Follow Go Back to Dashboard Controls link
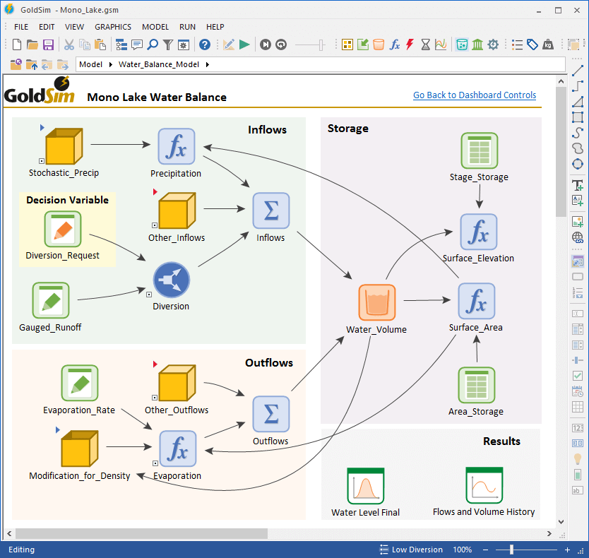 click(x=474, y=95)
